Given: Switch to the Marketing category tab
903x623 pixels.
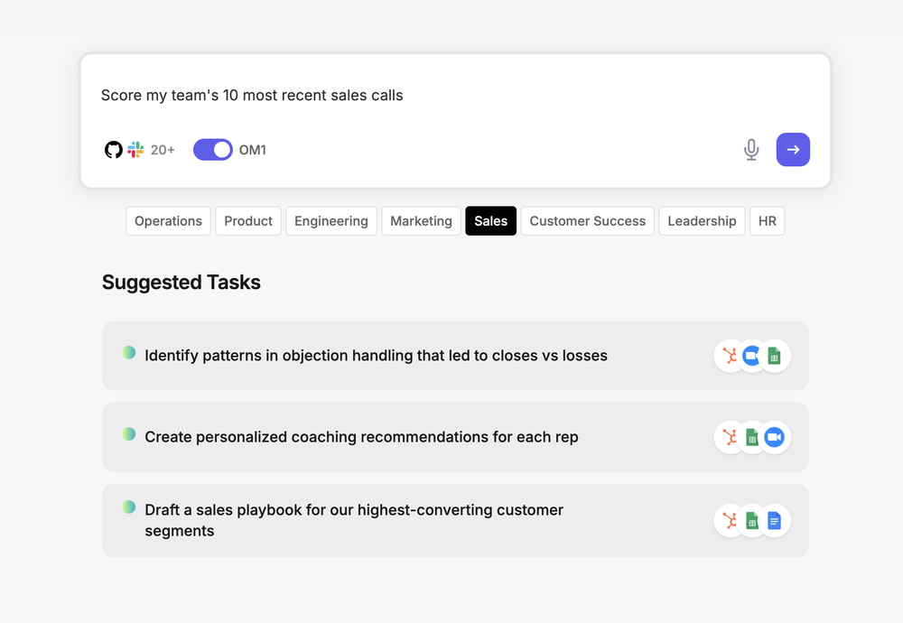Looking at the screenshot, I should click(421, 220).
